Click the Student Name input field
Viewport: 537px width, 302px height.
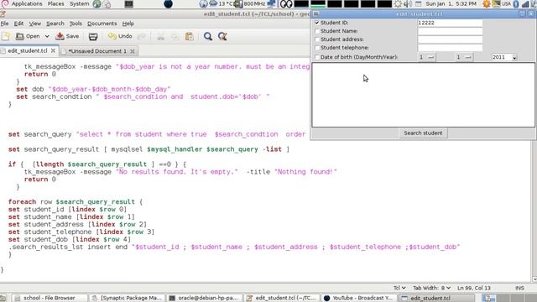click(450, 31)
